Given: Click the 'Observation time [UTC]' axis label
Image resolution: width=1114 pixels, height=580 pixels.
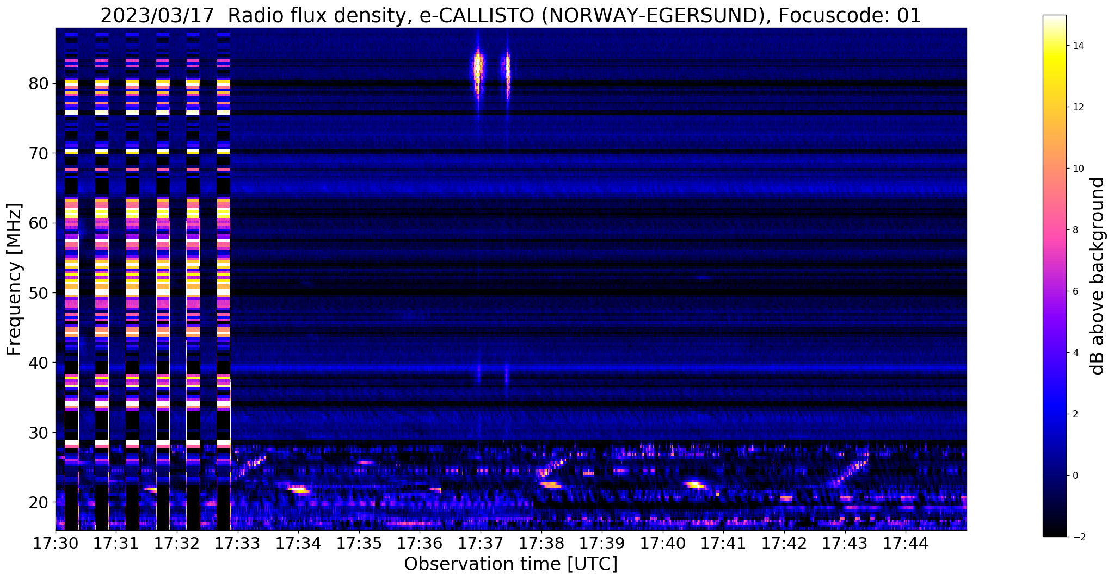Looking at the screenshot, I should [x=510, y=564].
